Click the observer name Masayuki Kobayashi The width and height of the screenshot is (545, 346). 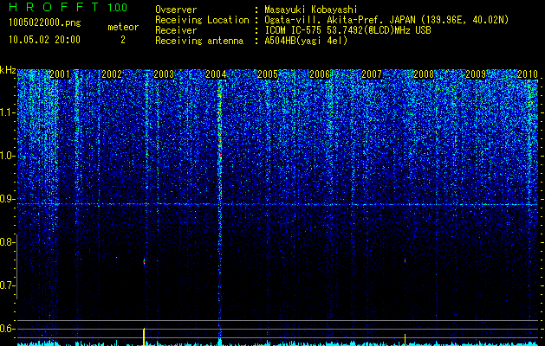(311, 10)
